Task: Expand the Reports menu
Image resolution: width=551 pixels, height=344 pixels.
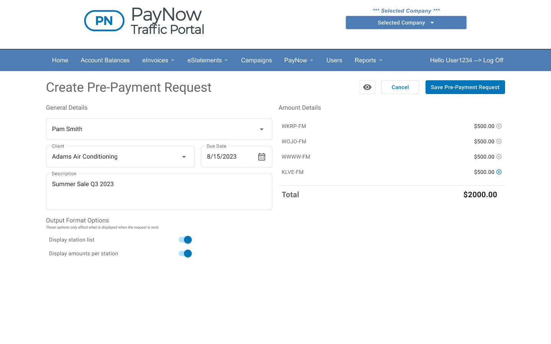Action: coord(368,60)
